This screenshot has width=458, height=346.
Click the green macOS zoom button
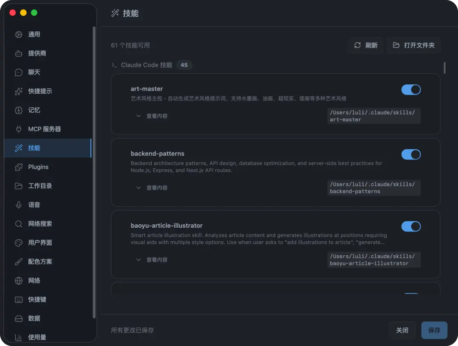click(34, 13)
